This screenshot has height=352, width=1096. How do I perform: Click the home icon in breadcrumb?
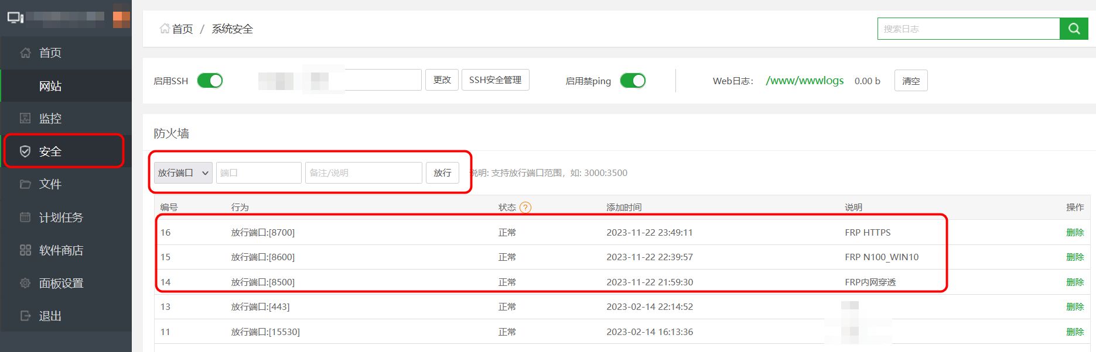point(165,29)
